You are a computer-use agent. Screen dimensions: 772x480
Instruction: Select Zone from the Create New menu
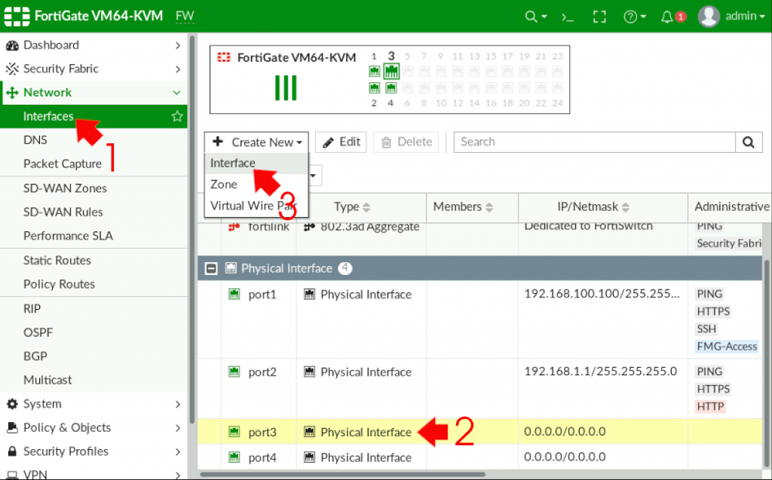coord(224,184)
